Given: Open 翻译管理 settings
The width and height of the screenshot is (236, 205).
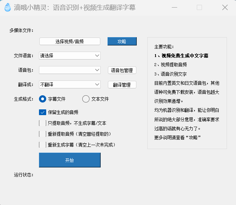Looking at the screenshot, I should (122, 85).
